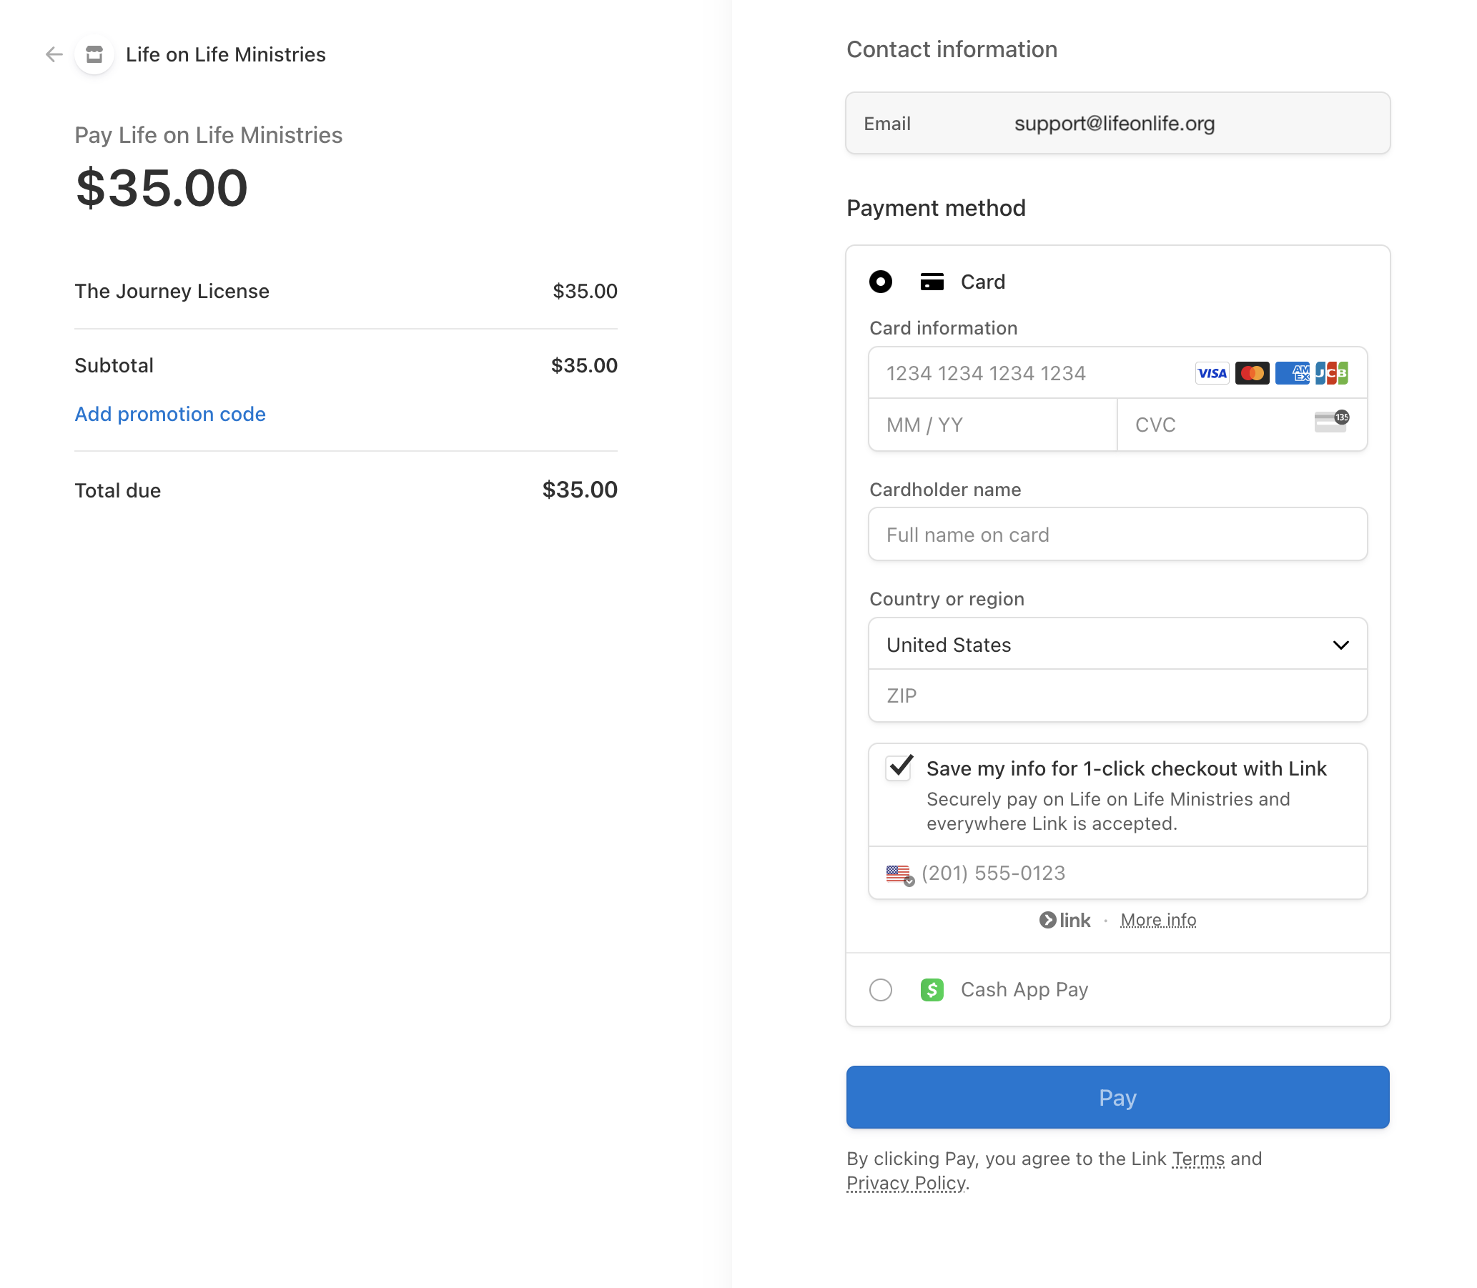
Task: Focus the MM / YY expiry field
Action: coord(992,425)
